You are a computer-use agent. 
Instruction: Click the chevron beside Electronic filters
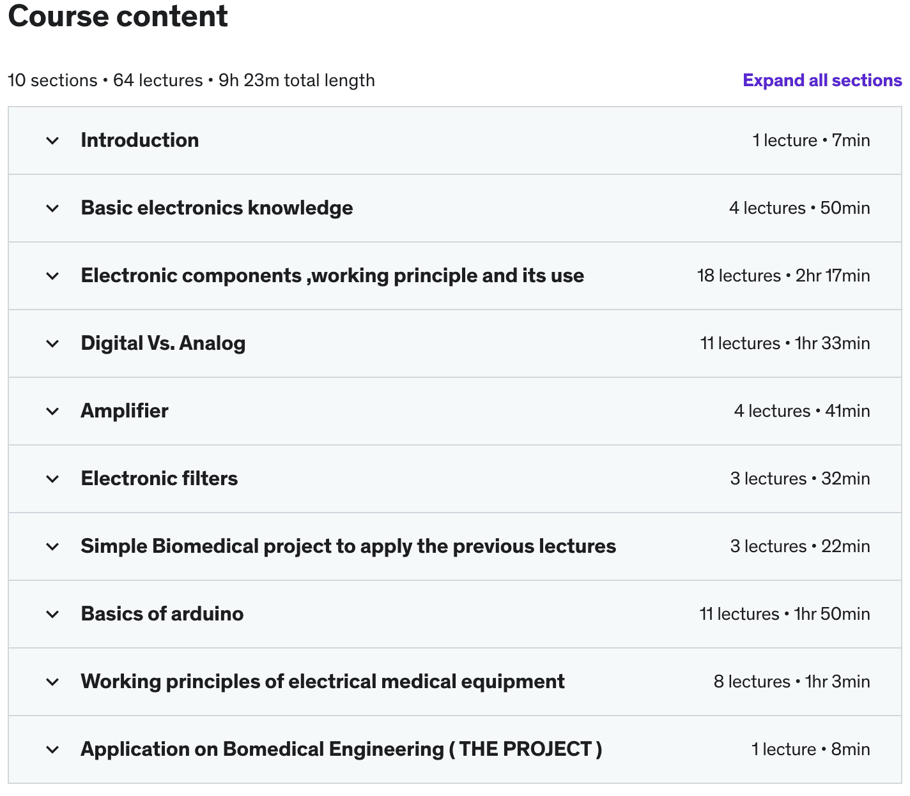point(53,479)
